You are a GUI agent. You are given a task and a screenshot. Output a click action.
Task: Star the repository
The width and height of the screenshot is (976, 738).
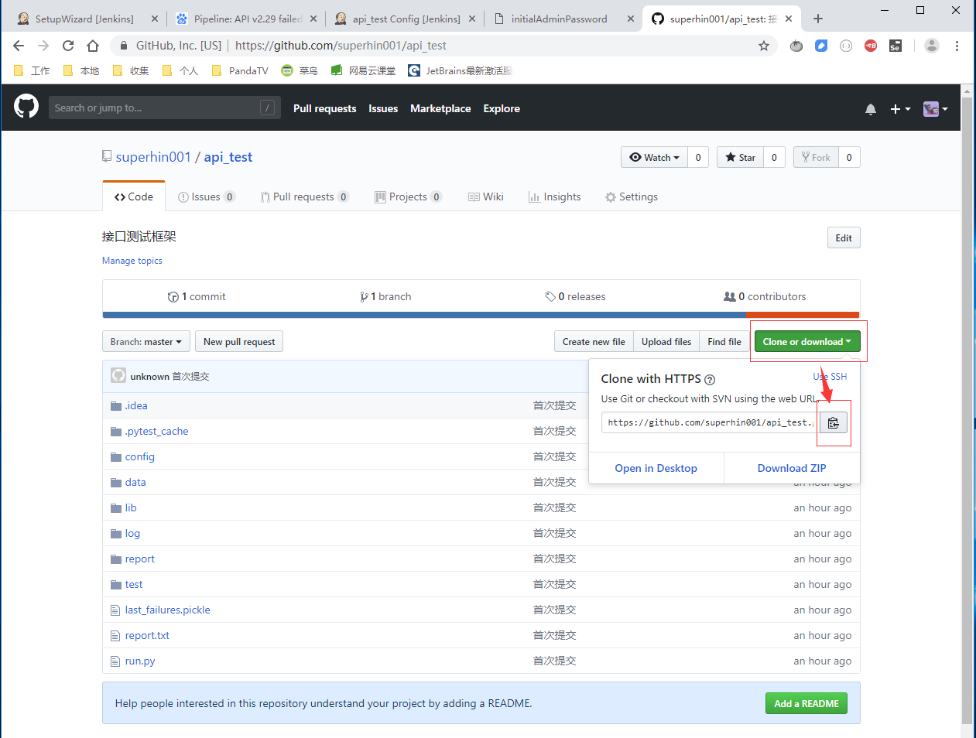point(740,157)
